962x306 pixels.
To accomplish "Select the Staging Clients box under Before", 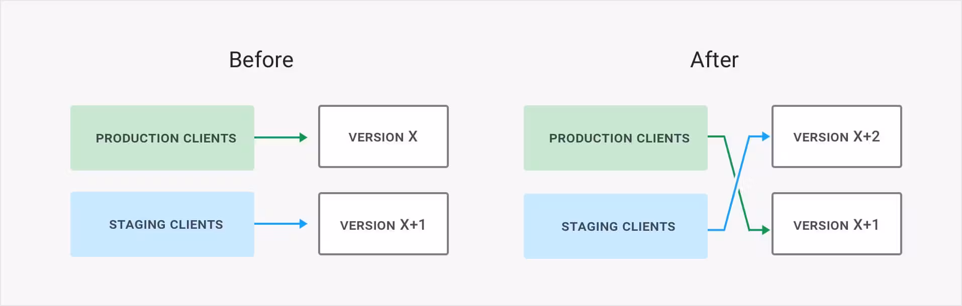I will point(162,224).
